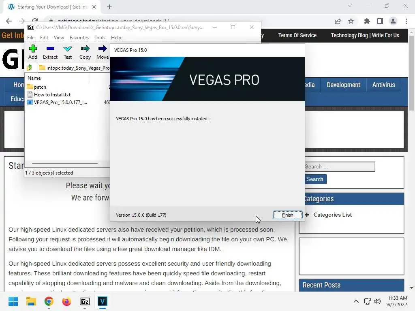Open Technology Blog | Write For Us link

[365, 35]
